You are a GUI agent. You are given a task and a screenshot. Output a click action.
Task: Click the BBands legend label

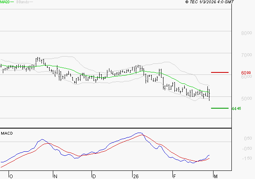[x=23, y=2]
